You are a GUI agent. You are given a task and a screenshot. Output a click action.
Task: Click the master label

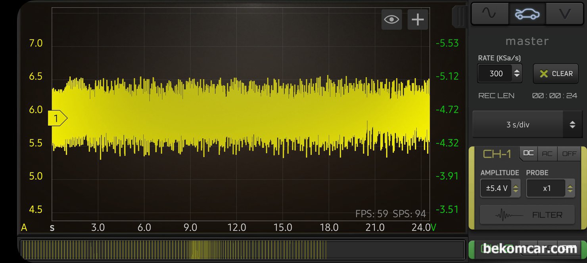[x=527, y=41]
